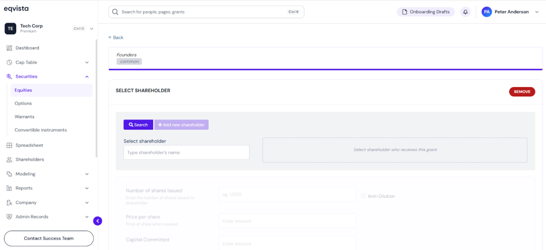Expand the Cap Table menu chevron
The height and width of the screenshot is (250, 546).
click(x=87, y=63)
